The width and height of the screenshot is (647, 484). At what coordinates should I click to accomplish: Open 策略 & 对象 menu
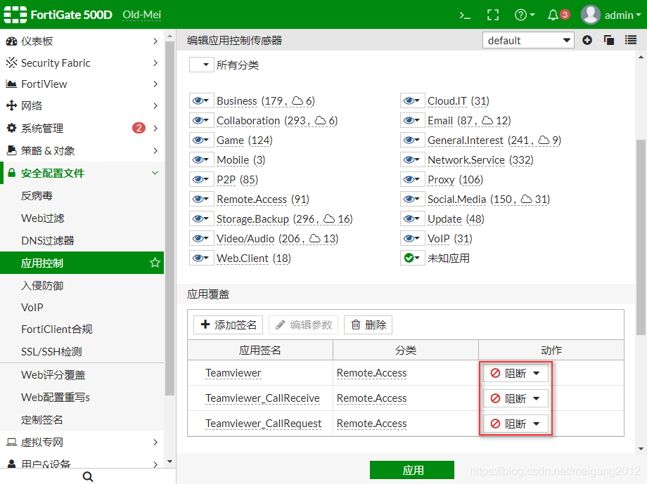pyautogui.click(x=82, y=151)
